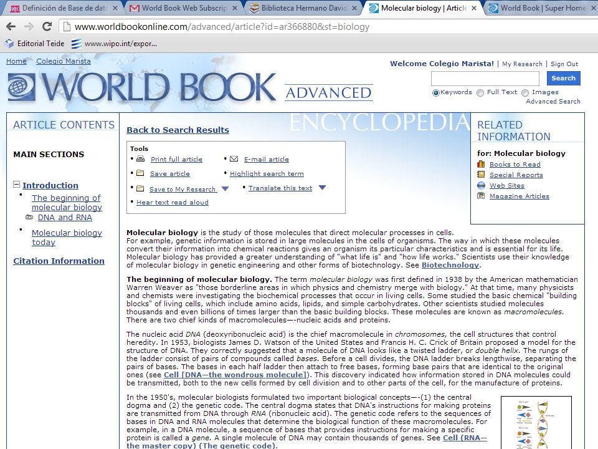
Task: Open Books to Read link
Action: [515, 164]
